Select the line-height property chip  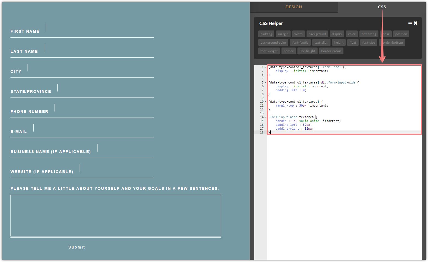307,51
